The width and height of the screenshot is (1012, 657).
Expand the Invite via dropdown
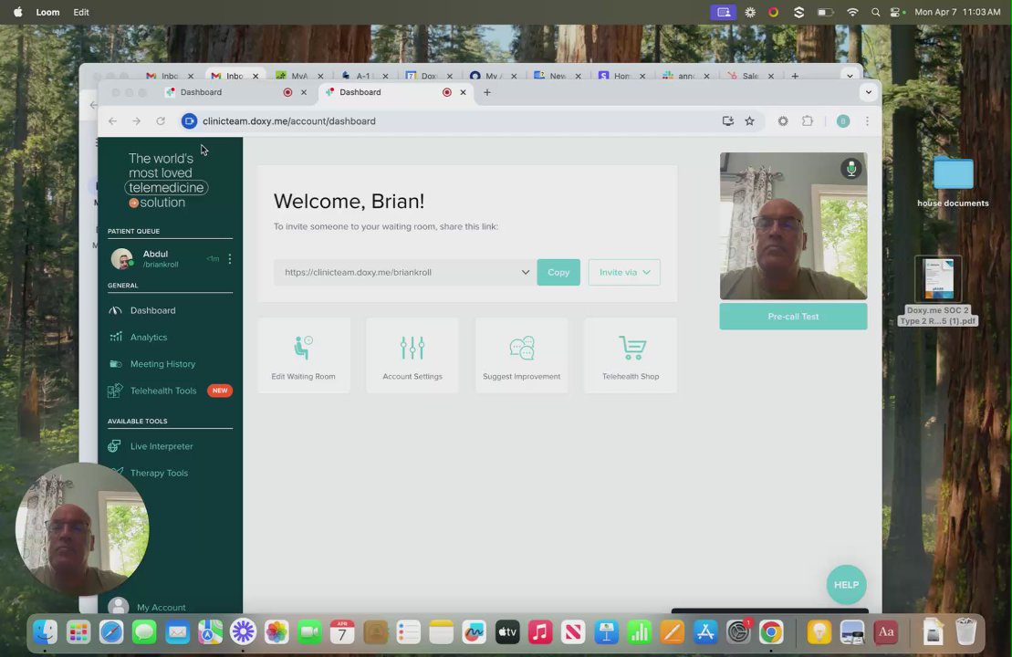click(624, 272)
